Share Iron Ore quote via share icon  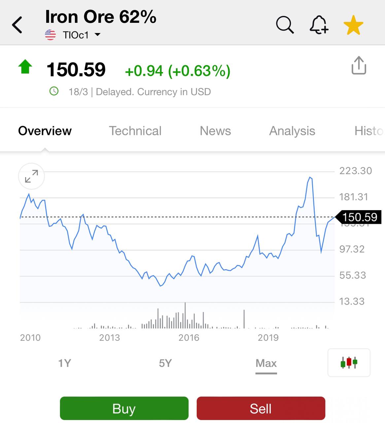pyautogui.click(x=359, y=65)
